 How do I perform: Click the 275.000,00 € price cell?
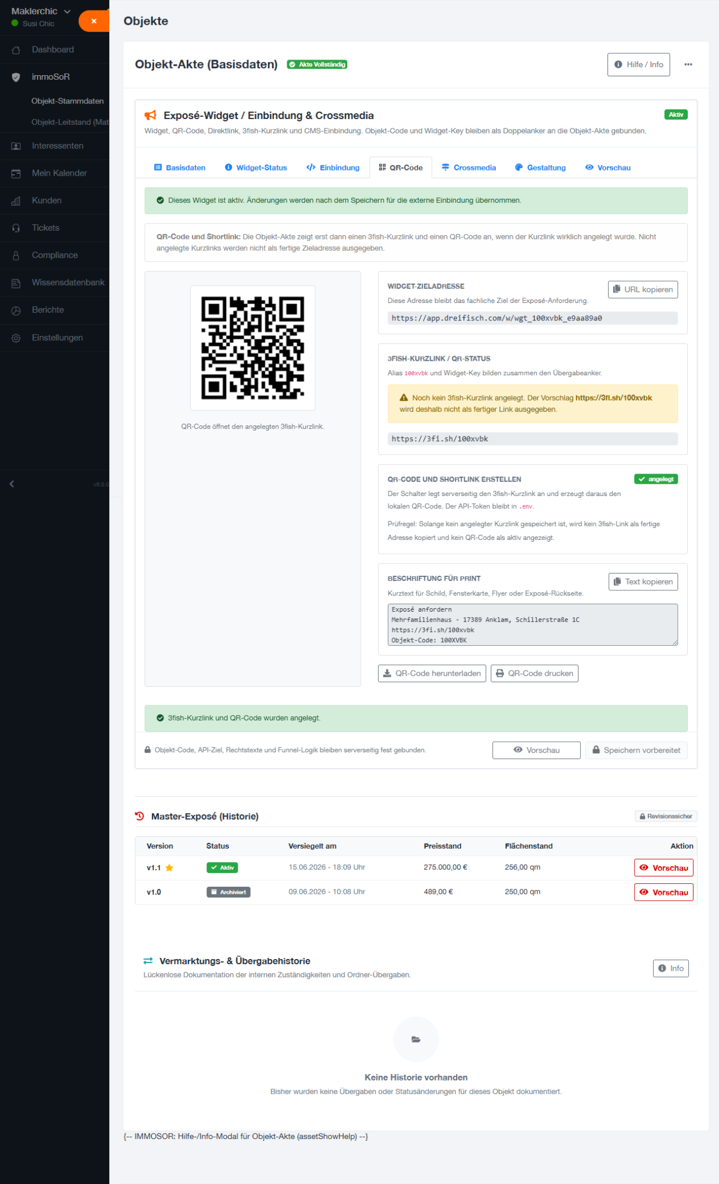[x=446, y=867]
